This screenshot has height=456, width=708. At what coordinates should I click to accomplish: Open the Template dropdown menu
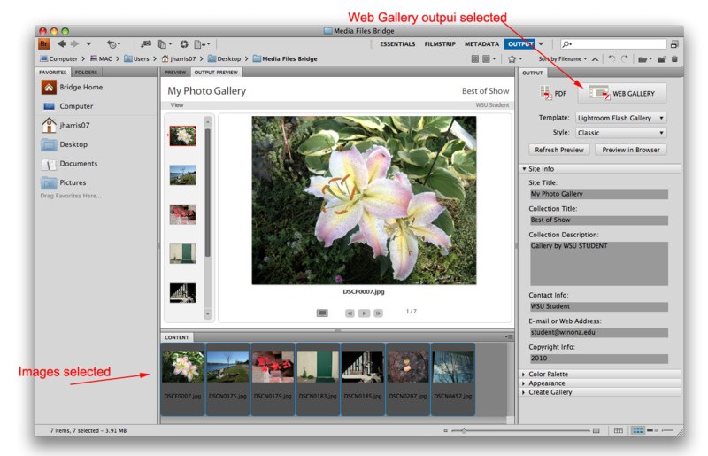coord(620,118)
